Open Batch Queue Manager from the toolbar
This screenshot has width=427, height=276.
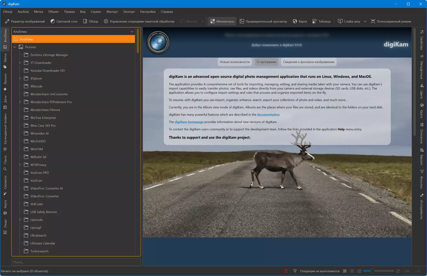pyautogui.click(x=139, y=21)
